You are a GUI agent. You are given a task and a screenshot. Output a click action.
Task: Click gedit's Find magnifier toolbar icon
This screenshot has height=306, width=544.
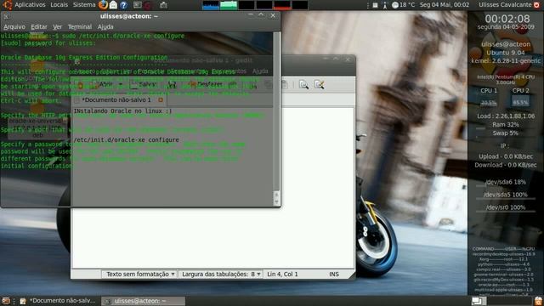303,84
